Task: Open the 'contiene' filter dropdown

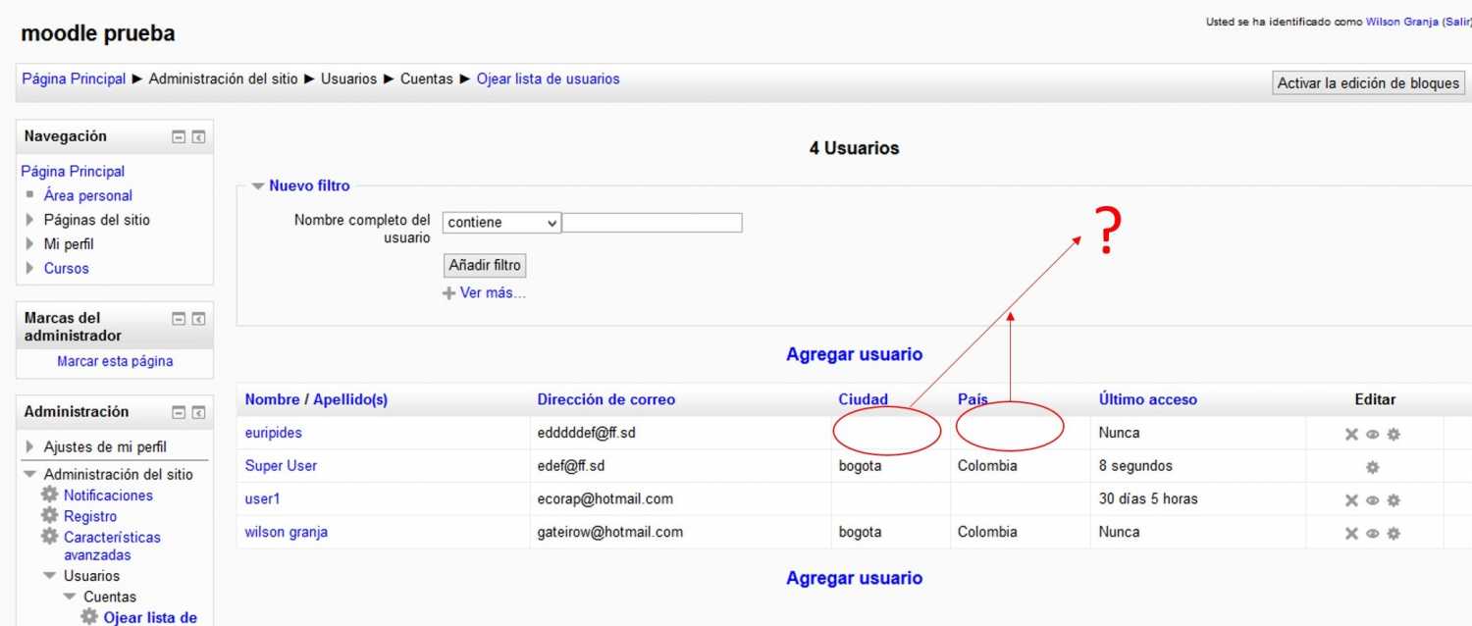Action: pos(501,223)
